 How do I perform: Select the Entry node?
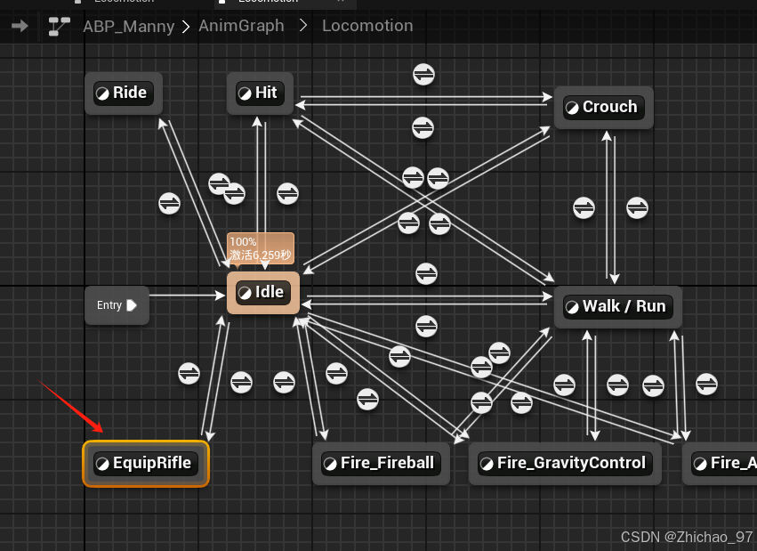[117, 305]
